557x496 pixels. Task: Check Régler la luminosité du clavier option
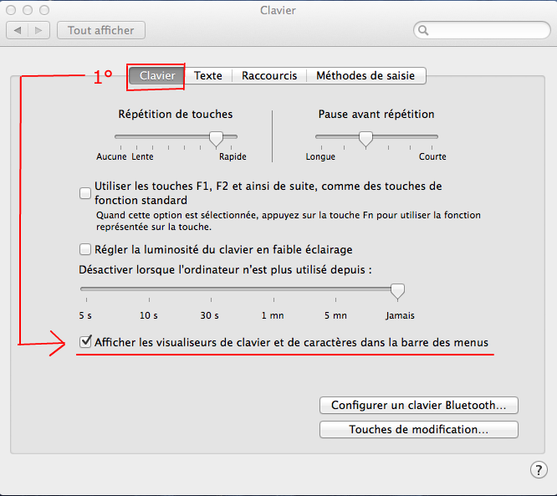(85, 249)
